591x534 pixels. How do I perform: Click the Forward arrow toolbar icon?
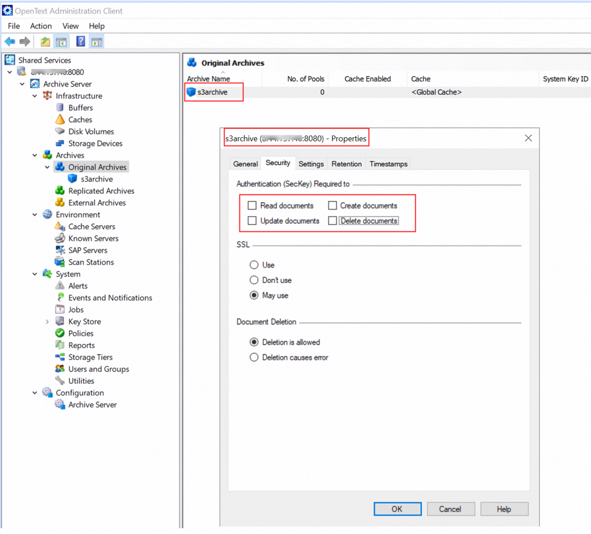(x=25, y=42)
